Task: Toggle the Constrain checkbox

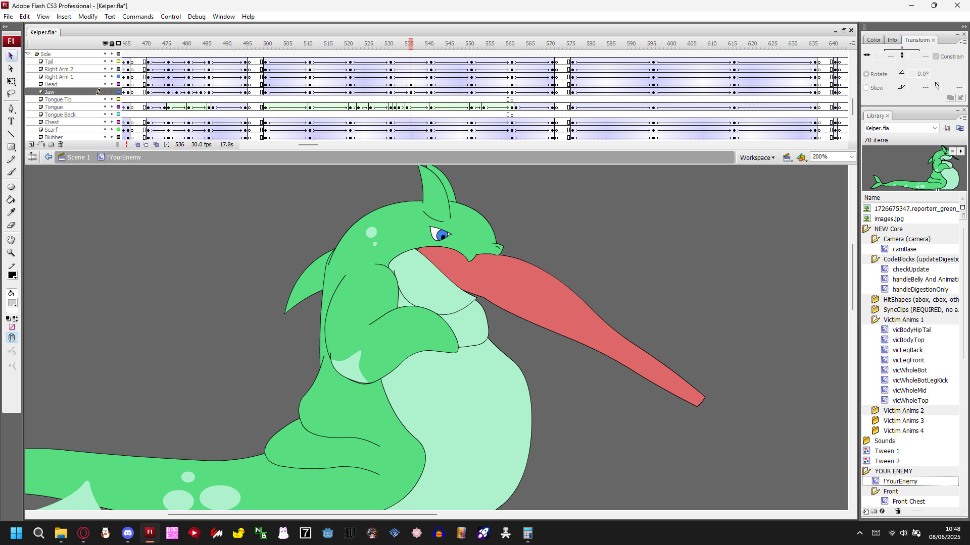Action: (x=936, y=57)
